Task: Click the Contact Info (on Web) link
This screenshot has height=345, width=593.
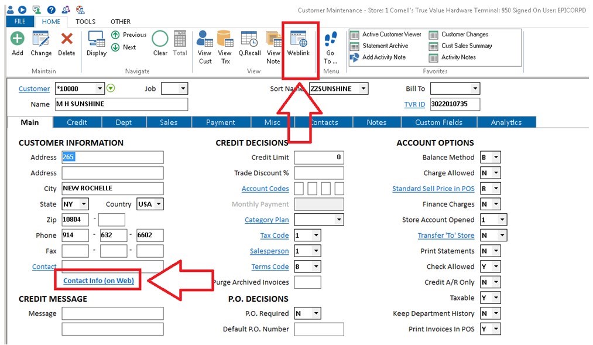Action: click(x=98, y=281)
